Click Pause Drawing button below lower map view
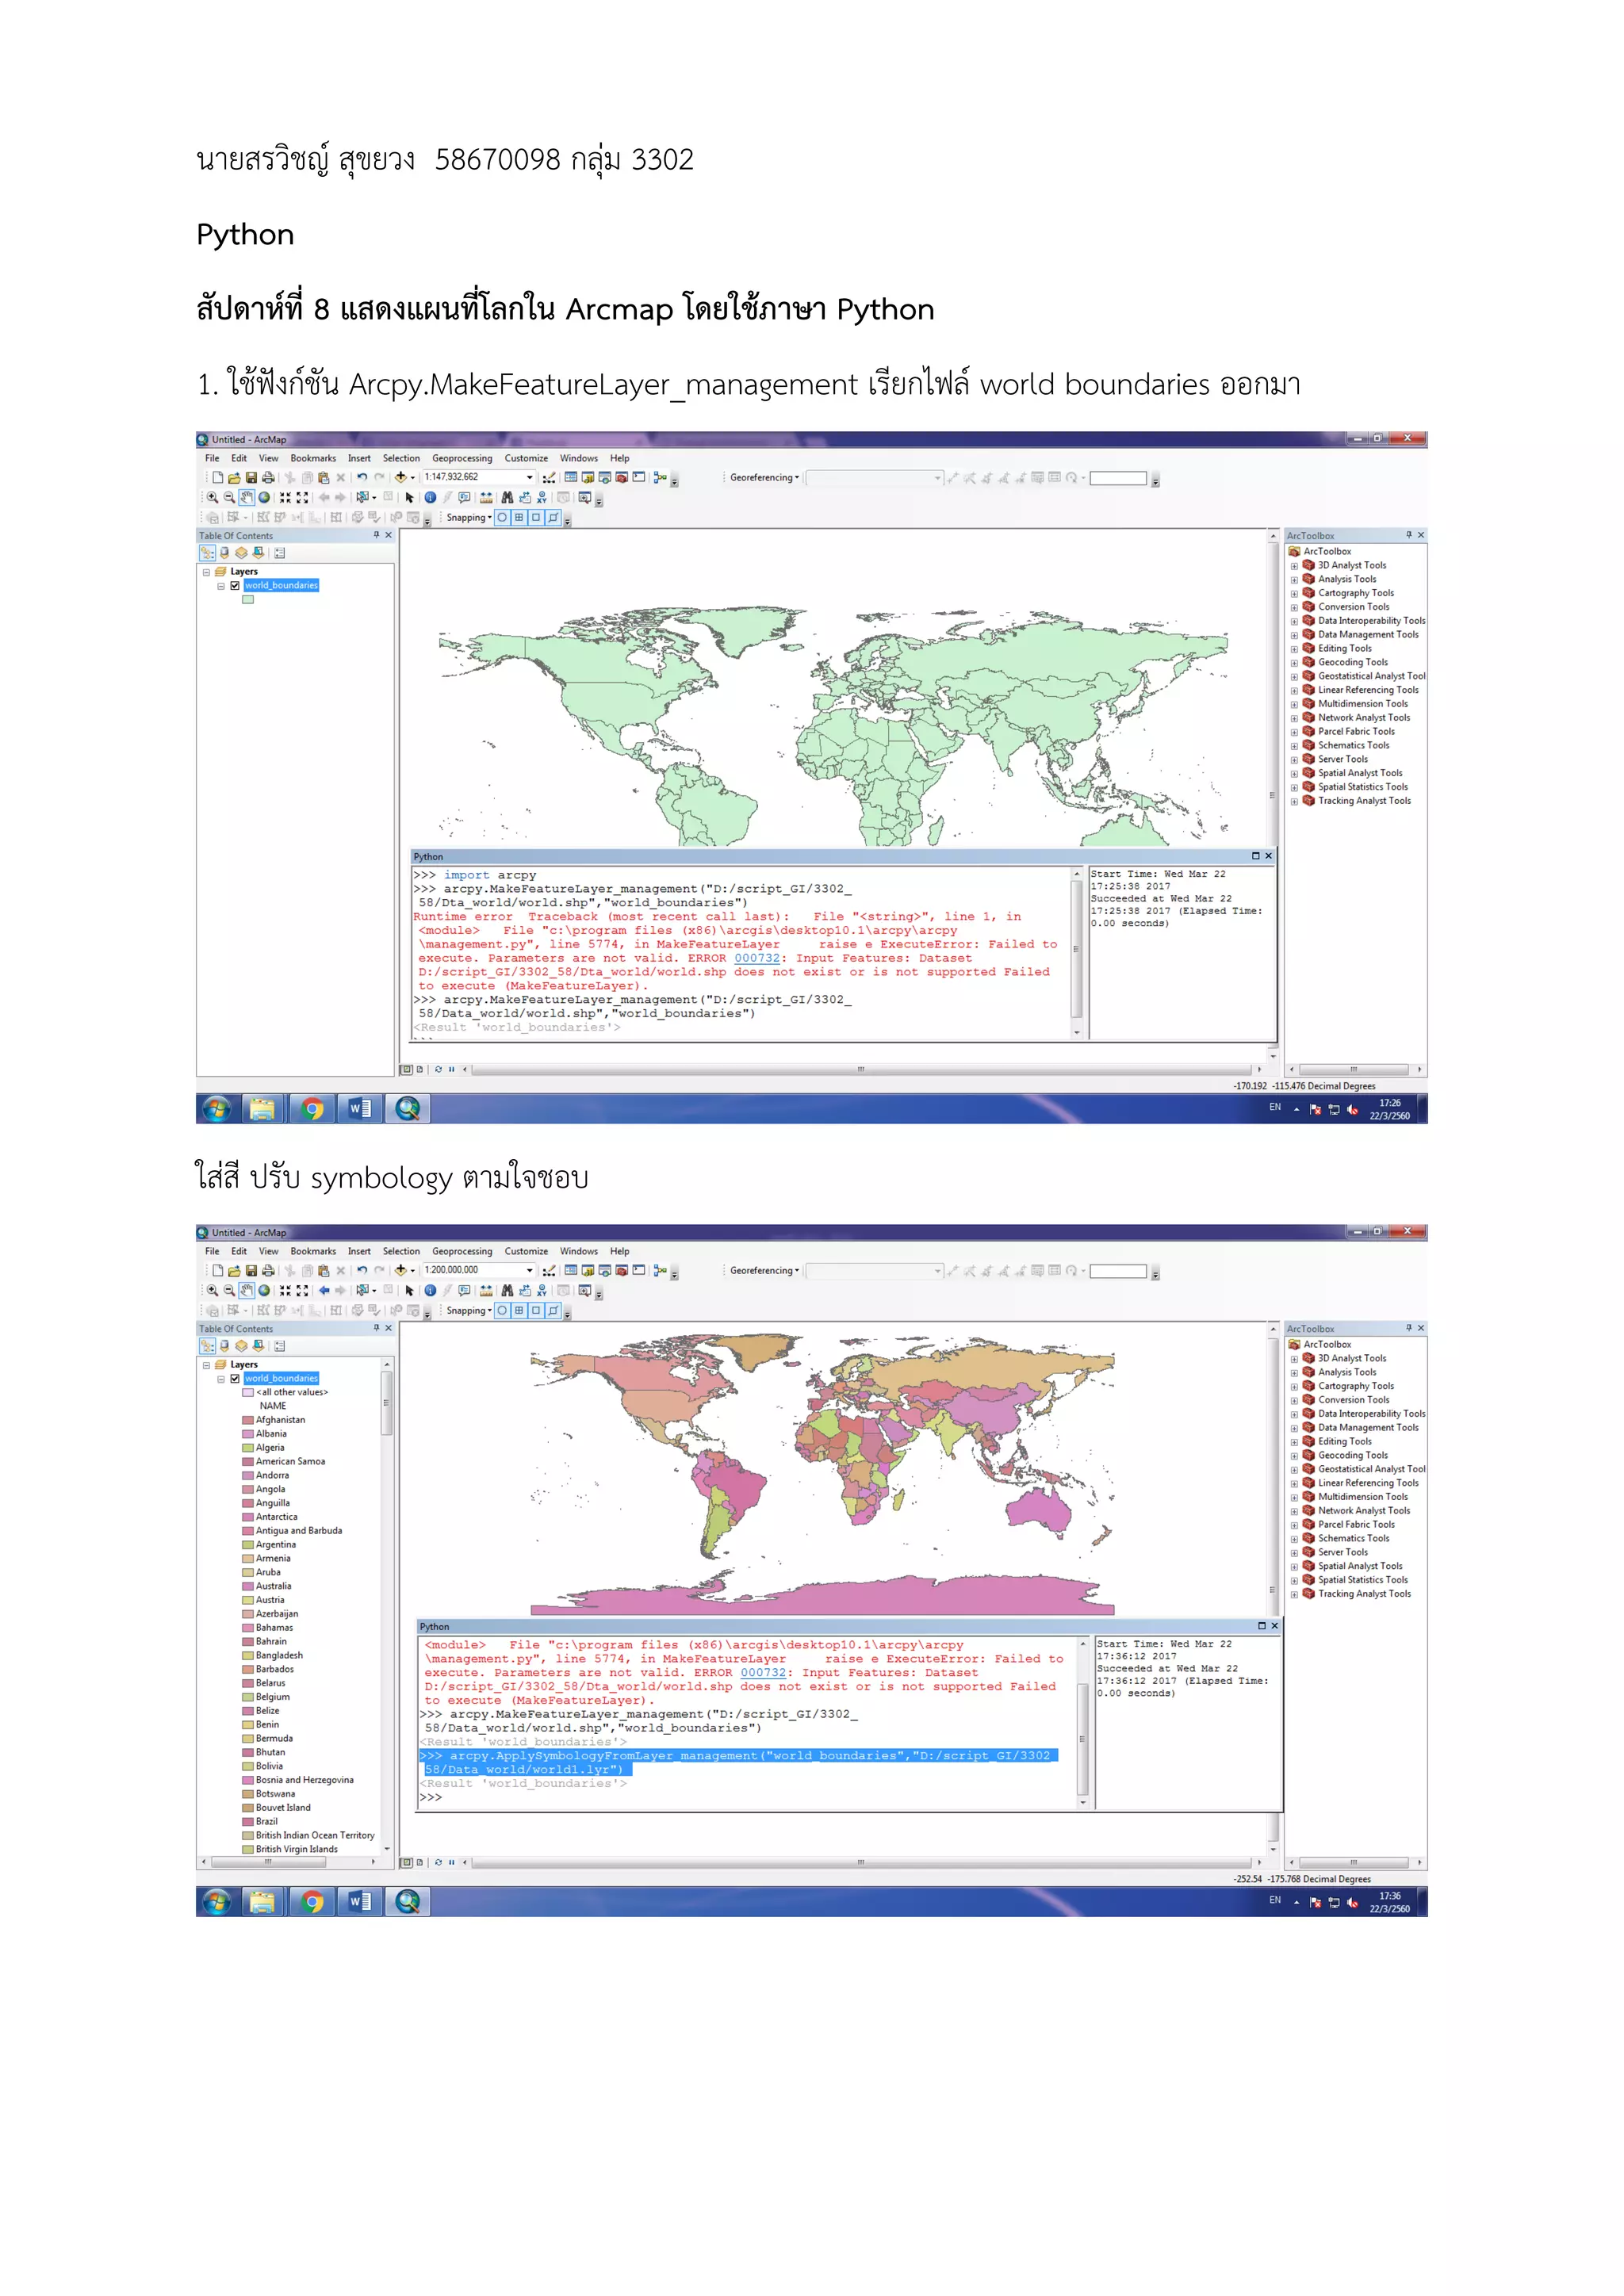The height and width of the screenshot is (2296, 1624). pos(451,1862)
